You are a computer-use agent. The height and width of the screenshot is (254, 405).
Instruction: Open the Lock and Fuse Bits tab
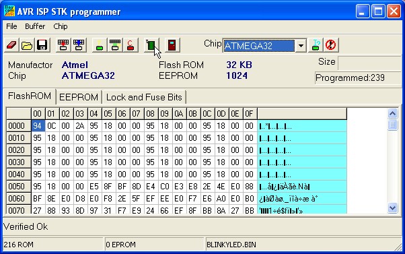pos(144,97)
